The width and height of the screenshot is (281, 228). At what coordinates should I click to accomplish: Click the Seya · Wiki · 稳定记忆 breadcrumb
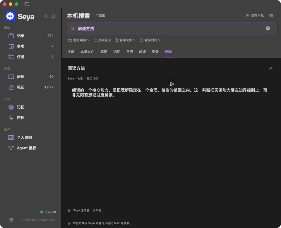point(83,79)
